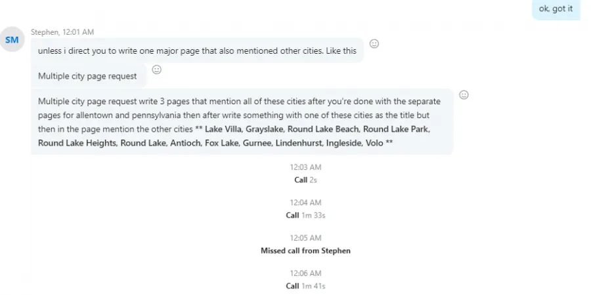Image resolution: width=591 pixels, height=295 pixels.
Task: Add reaction to 'unless i direct you' message
Action: [374, 44]
